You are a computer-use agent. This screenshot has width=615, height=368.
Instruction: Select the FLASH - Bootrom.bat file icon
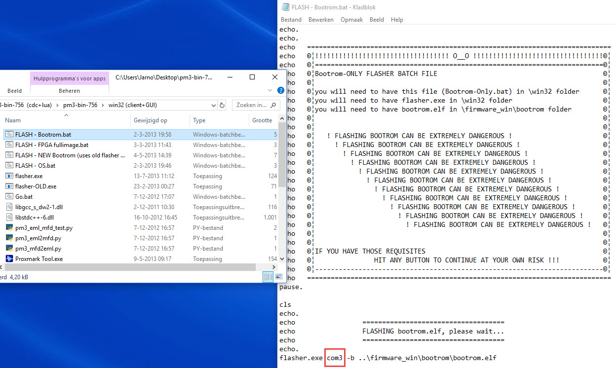pos(9,134)
